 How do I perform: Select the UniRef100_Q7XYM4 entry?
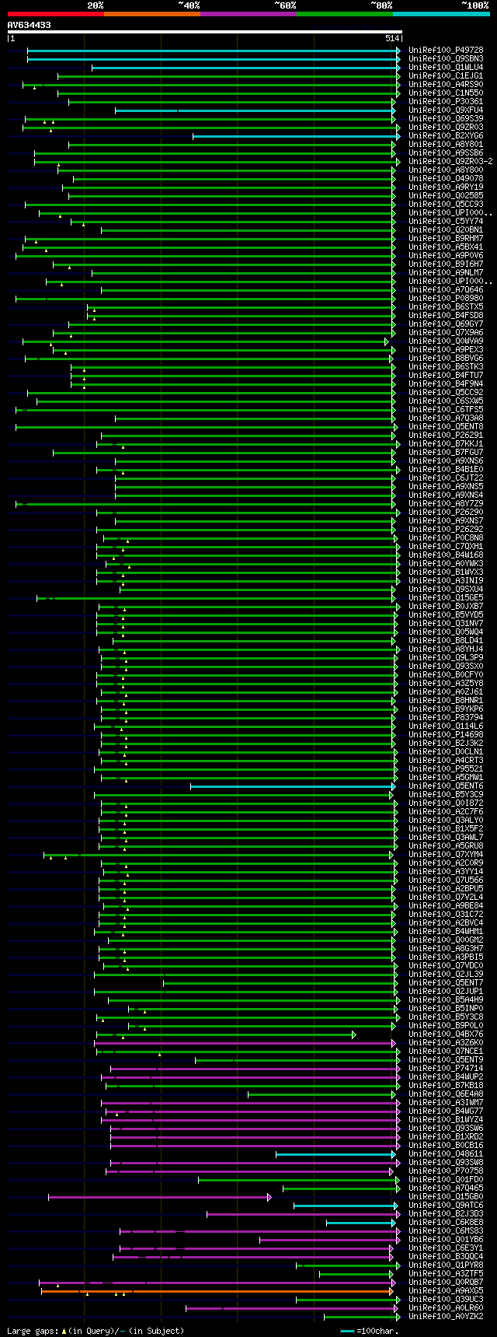[x=446, y=854]
